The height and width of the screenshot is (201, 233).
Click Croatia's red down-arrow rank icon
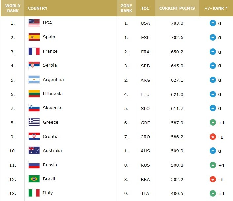click(213, 137)
